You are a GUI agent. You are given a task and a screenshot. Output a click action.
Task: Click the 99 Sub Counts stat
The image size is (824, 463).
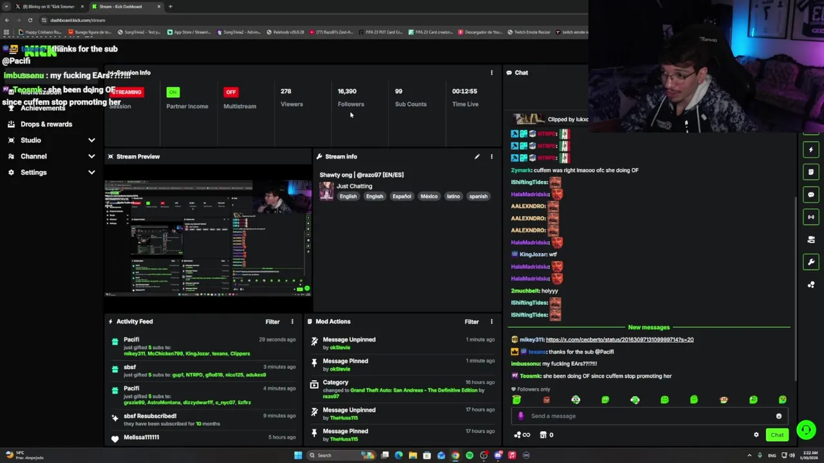click(411, 97)
